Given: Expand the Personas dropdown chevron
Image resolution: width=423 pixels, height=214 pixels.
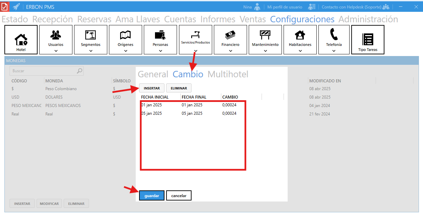Looking at the screenshot, I should click(160, 51).
